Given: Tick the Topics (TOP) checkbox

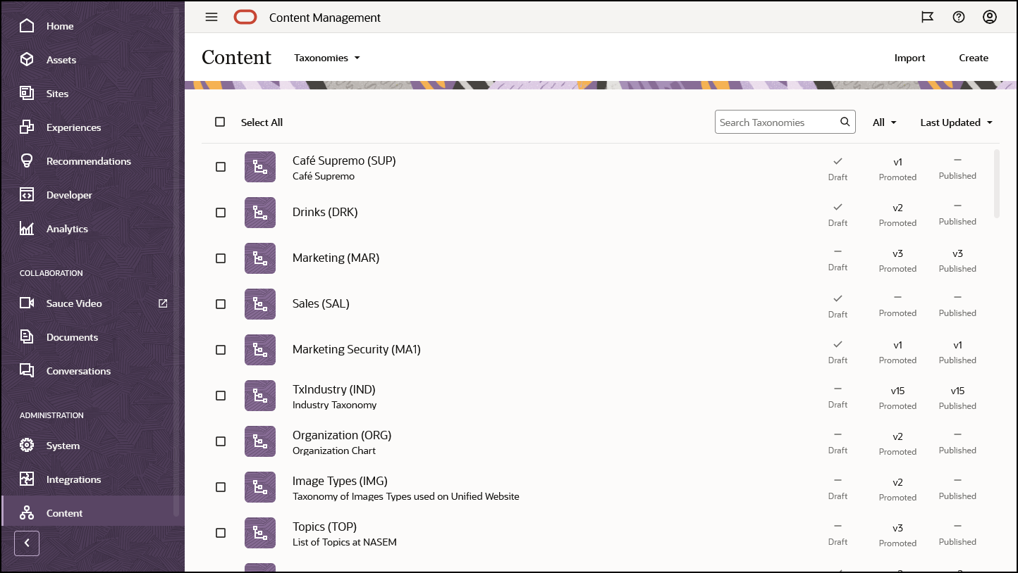Looking at the screenshot, I should tap(221, 533).
